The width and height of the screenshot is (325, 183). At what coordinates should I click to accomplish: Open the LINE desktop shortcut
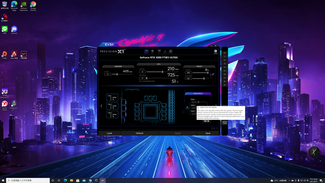(x=5, y=30)
